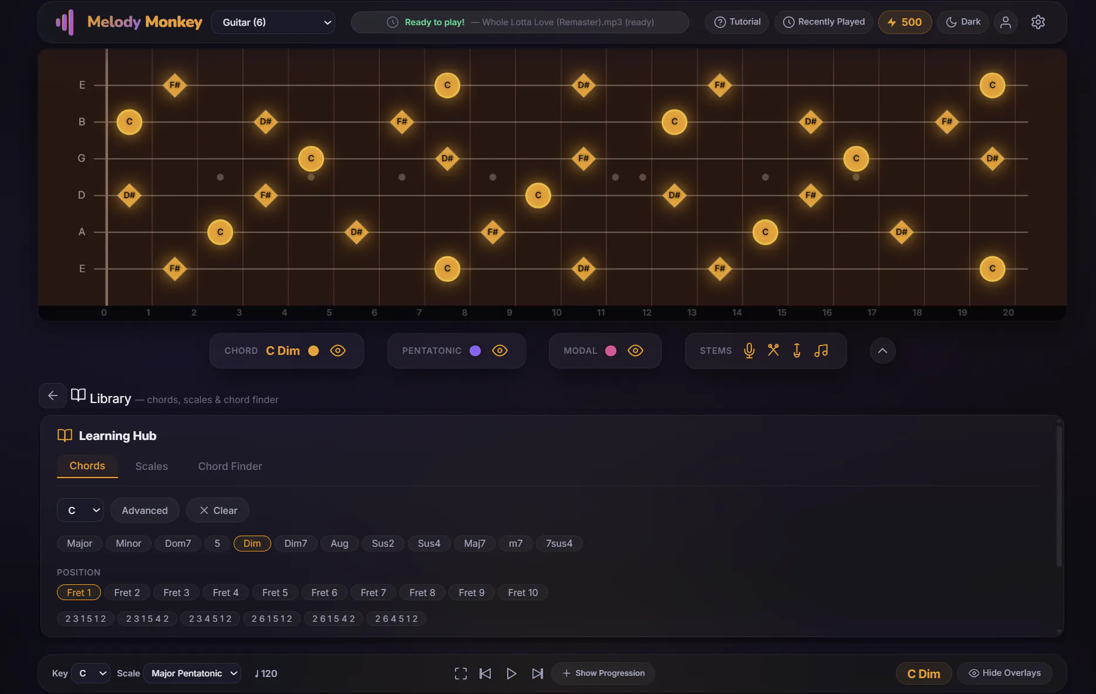Open the Guitar (6) instrument dropdown
Image resolution: width=1096 pixels, height=694 pixels.
273,22
